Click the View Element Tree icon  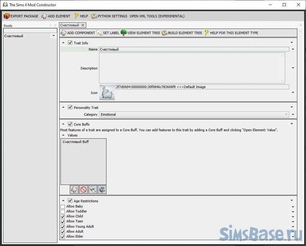tap(124, 33)
